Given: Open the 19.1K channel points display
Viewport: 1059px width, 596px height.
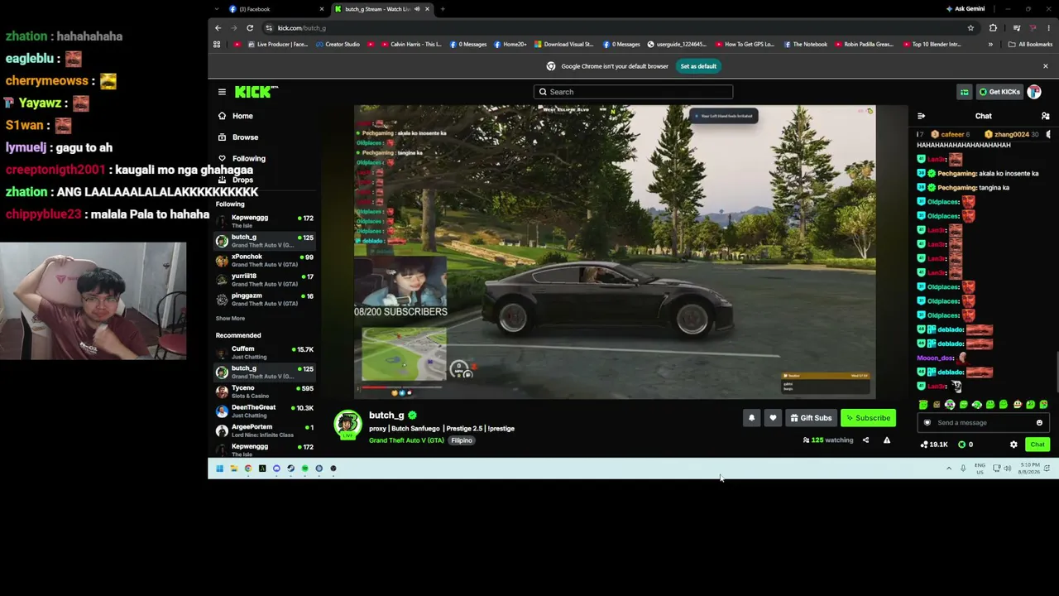Looking at the screenshot, I should click(934, 445).
